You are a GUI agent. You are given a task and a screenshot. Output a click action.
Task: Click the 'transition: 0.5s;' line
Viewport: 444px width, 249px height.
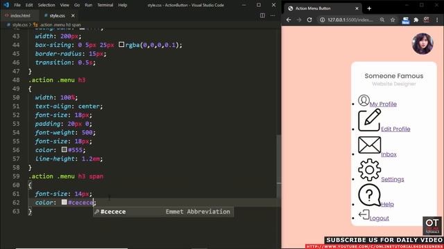(x=65, y=62)
